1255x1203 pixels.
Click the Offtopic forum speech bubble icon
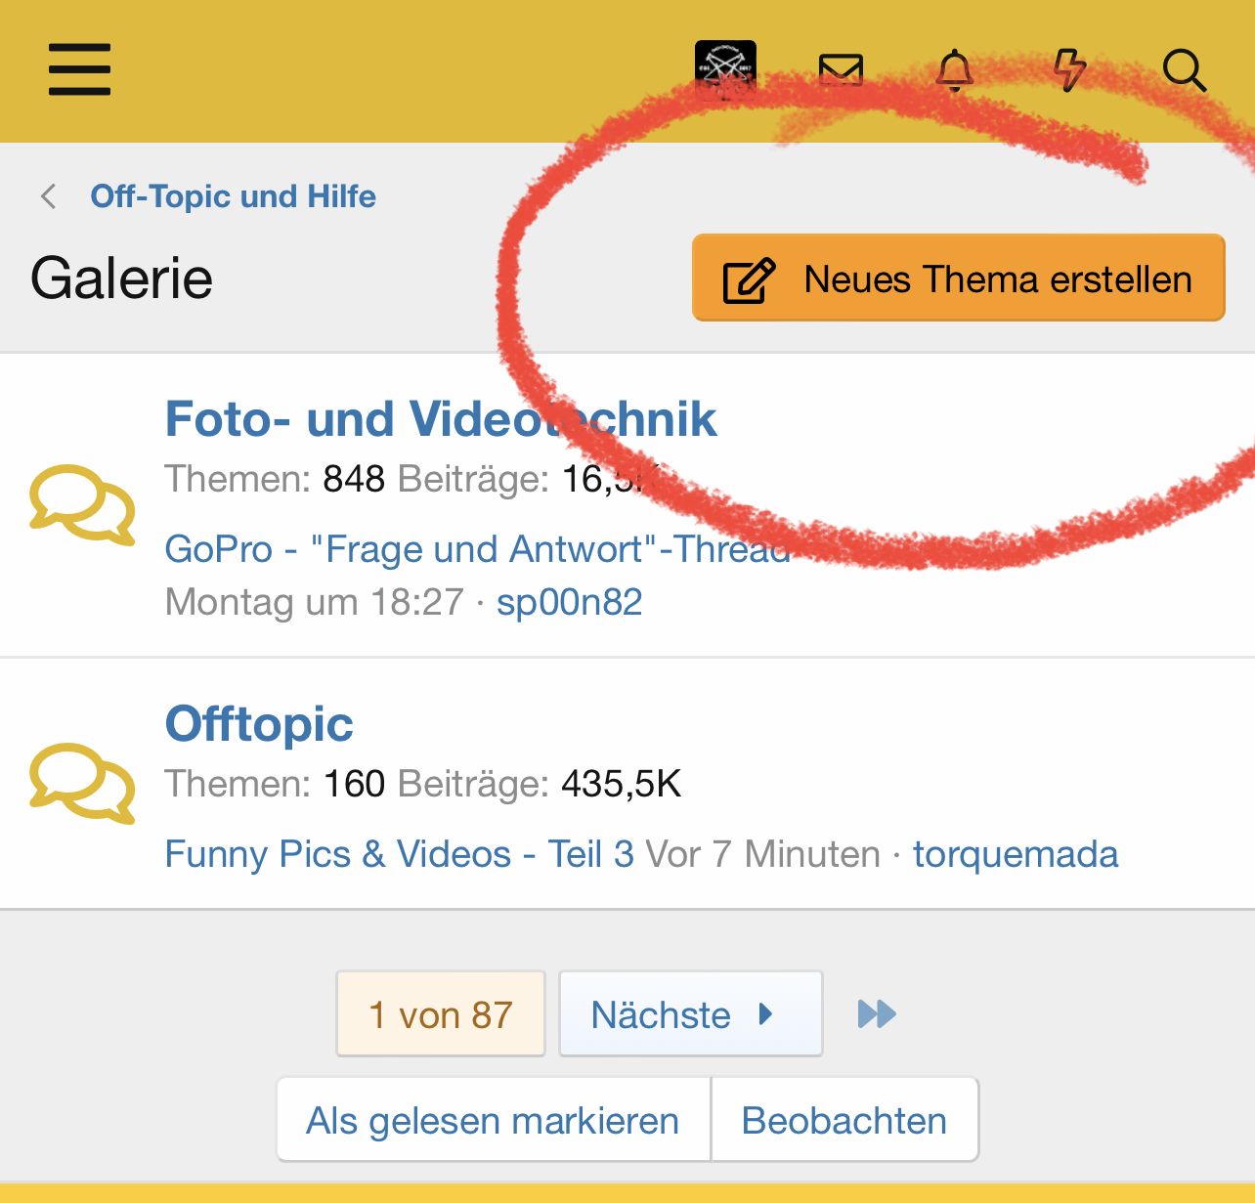coord(82,783)
